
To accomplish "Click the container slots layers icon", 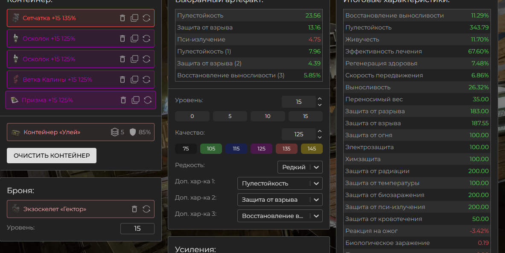I will tap(115, 132).
